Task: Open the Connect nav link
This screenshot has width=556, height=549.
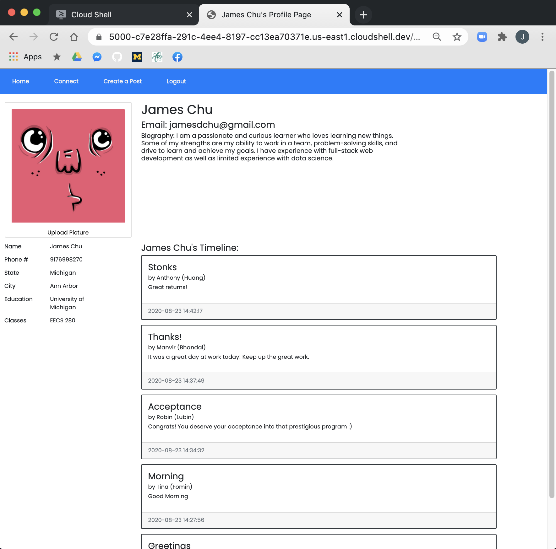Action: click(66, 81)
